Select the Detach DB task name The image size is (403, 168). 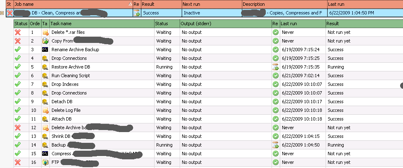tap(62, 102)
